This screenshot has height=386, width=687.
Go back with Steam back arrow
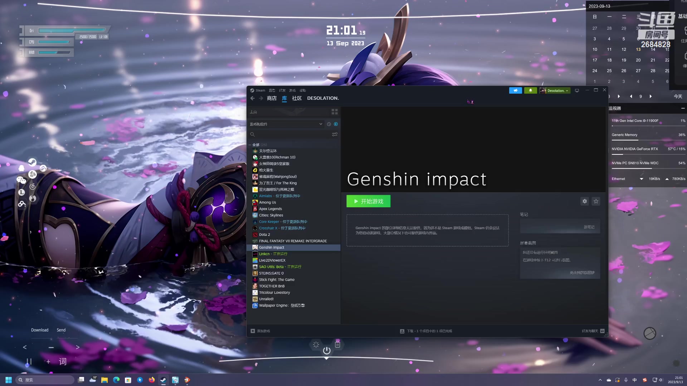253,98
